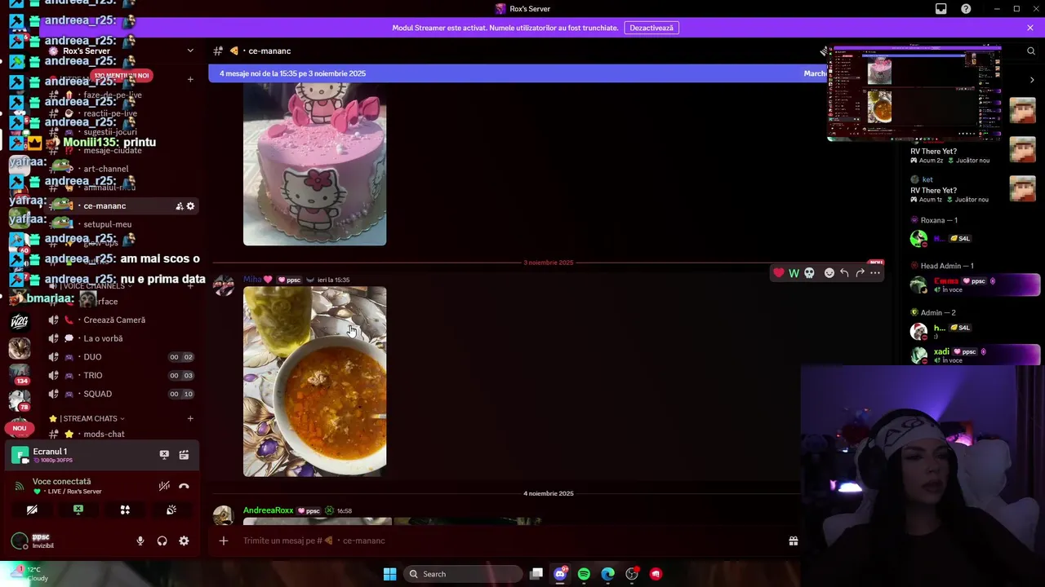Open the add reaction smiley picker
This screenshot has height=587, width=1045.
tap(829, 273)
